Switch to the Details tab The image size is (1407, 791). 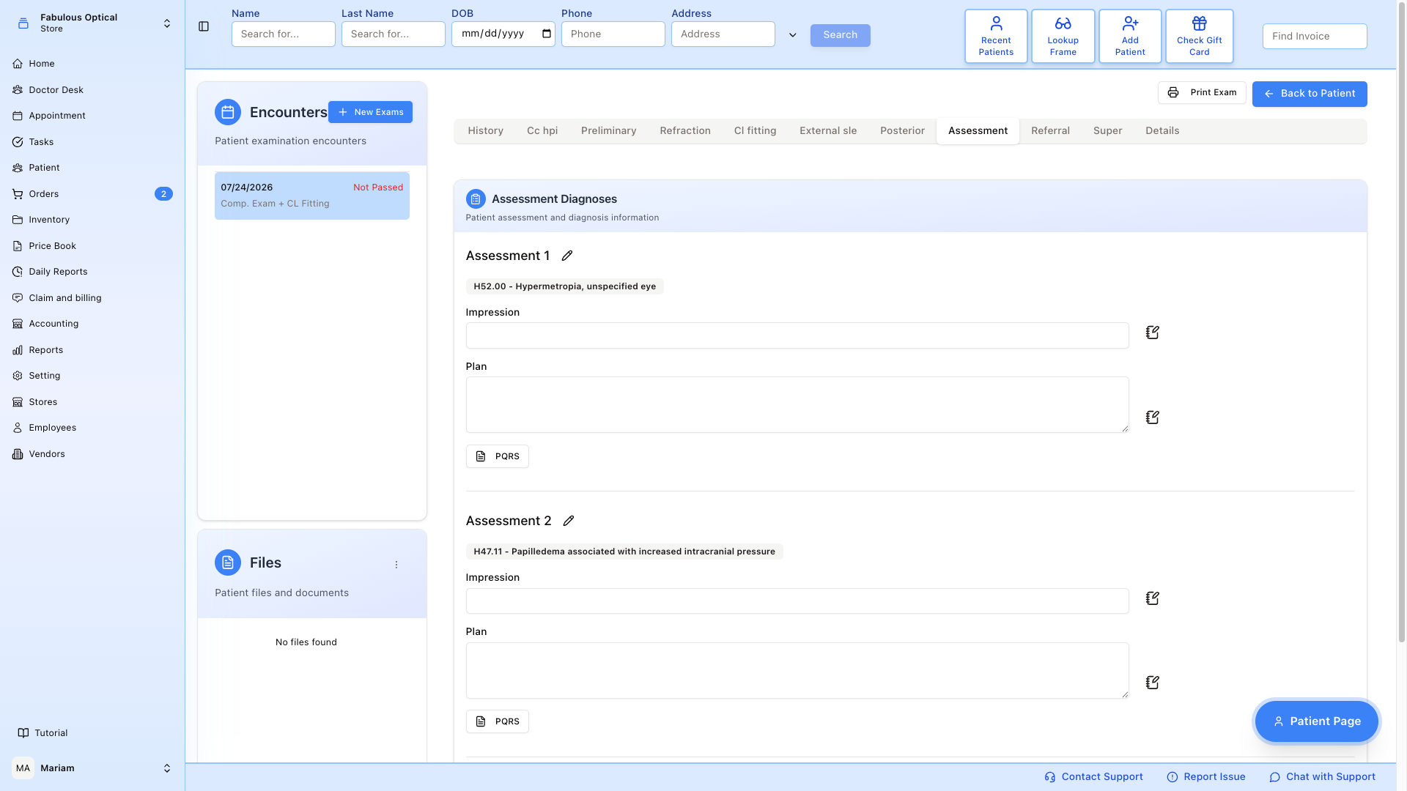click(x=1162, y=131)
